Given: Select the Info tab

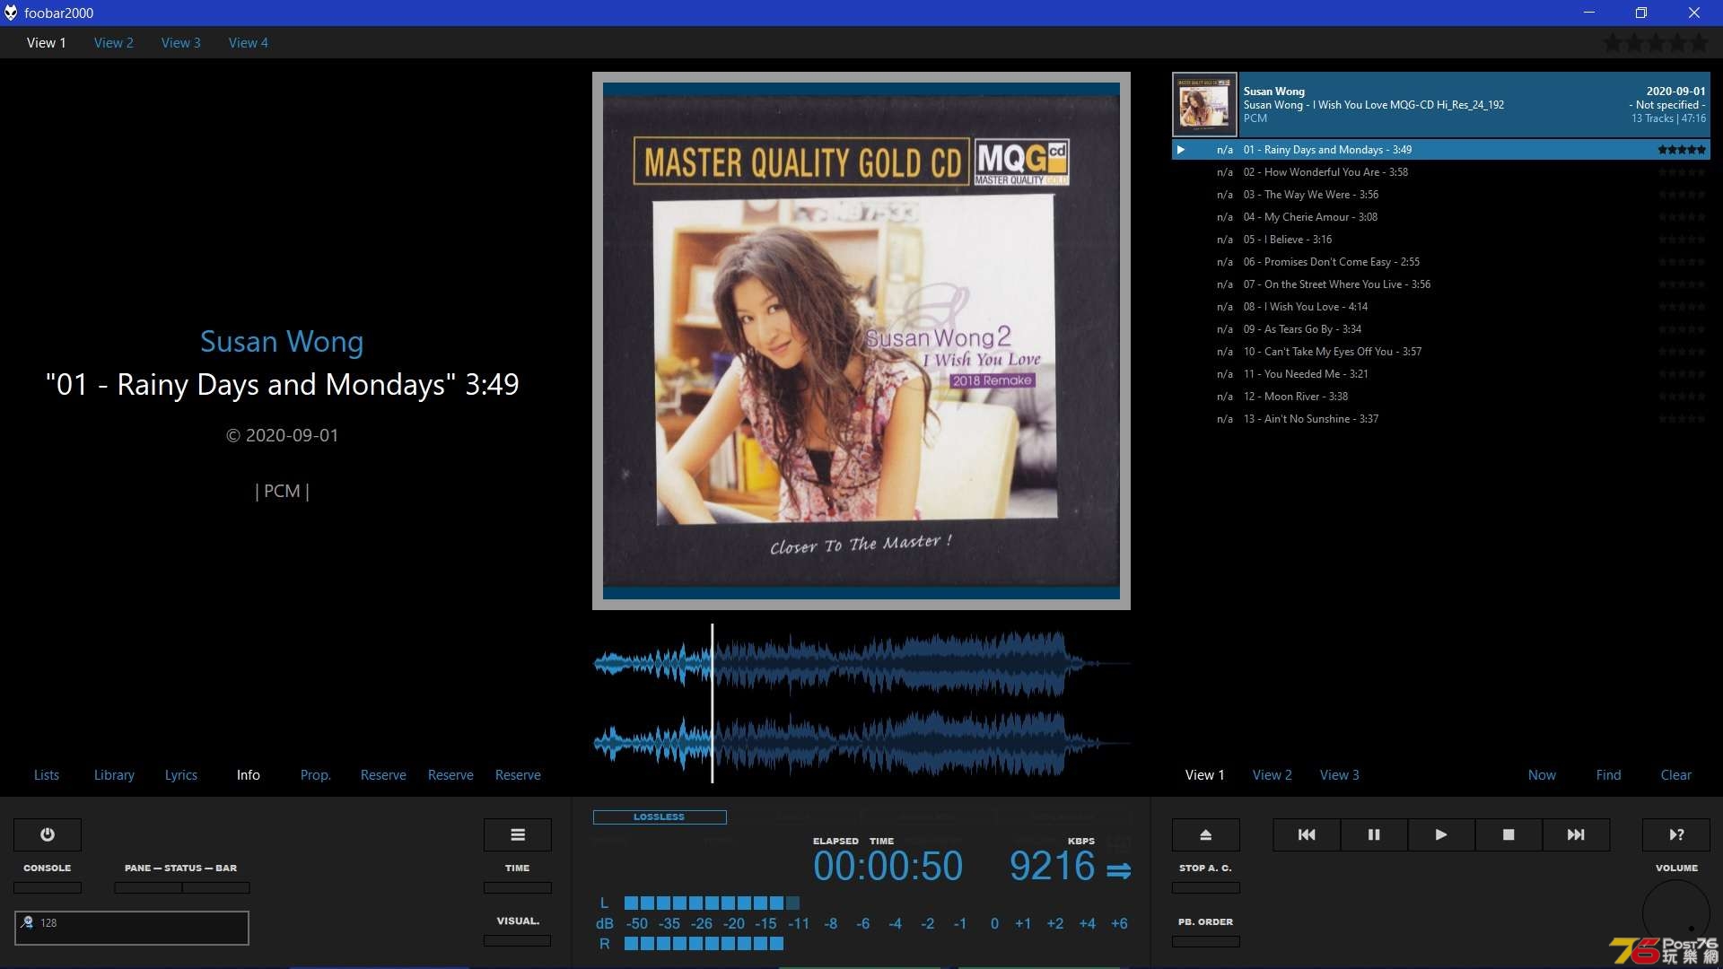Looking at the screenshot, I should click(249, 775).
